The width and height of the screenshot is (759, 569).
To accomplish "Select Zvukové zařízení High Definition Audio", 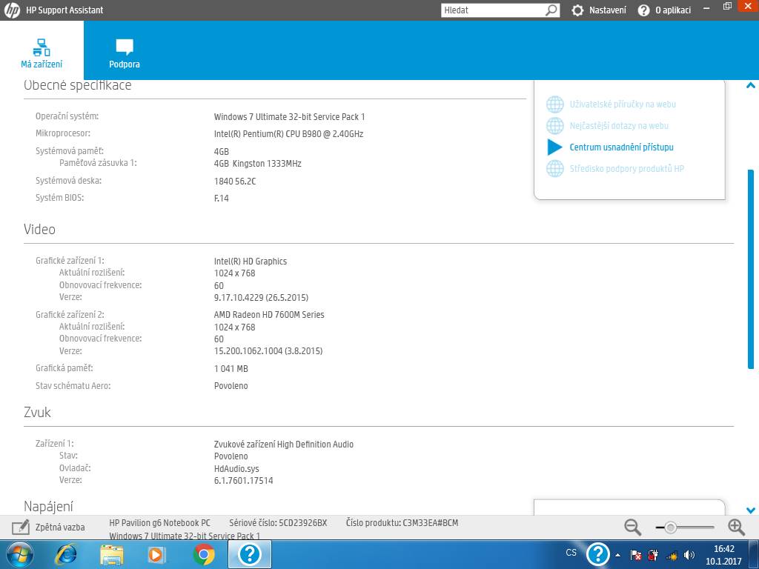I will coord(284,445).
